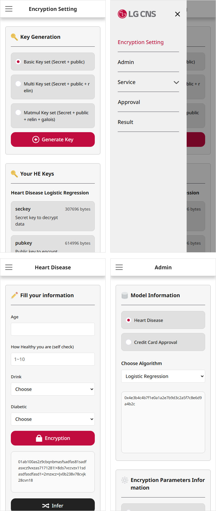Open hamburger menu on Encryption Setting screen
Screen dimensions: 216x511
(x=9, y=9)
